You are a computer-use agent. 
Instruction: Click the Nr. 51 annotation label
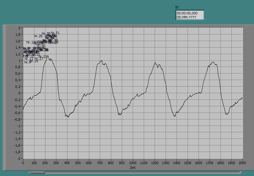point(55,33)
